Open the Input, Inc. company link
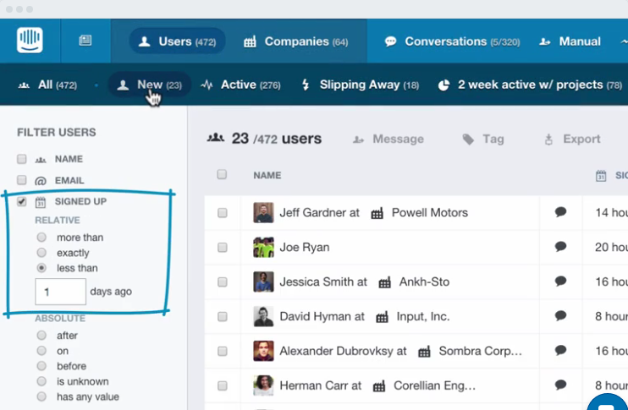The image size is (628, 410). [x=423, y=316]
